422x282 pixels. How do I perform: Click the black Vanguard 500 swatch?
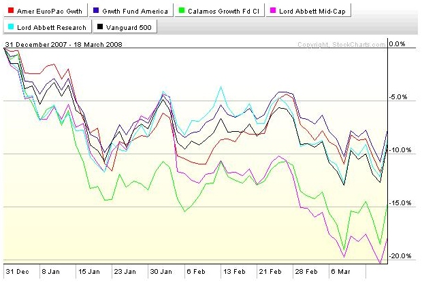pos(100,27)
